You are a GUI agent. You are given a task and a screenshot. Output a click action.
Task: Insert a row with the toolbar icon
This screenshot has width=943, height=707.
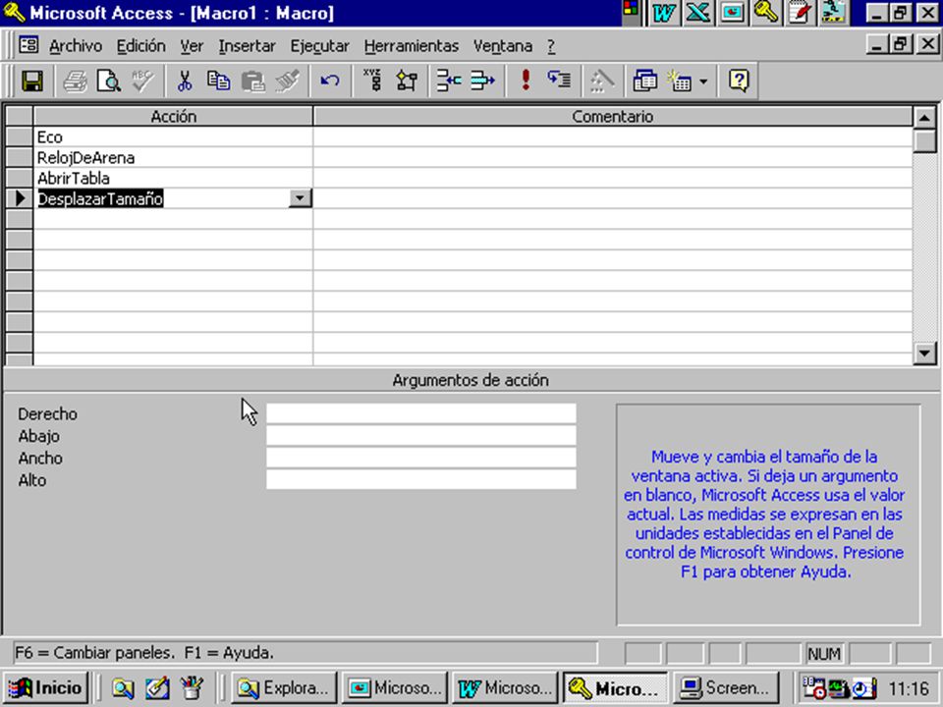449,81
